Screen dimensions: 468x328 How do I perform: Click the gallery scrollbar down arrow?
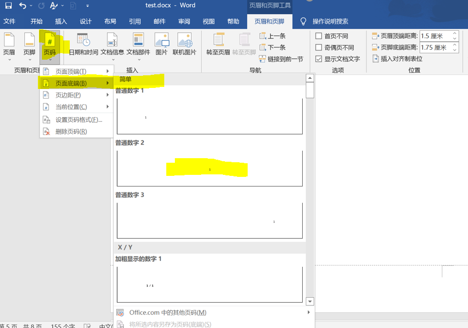(310, 301)
